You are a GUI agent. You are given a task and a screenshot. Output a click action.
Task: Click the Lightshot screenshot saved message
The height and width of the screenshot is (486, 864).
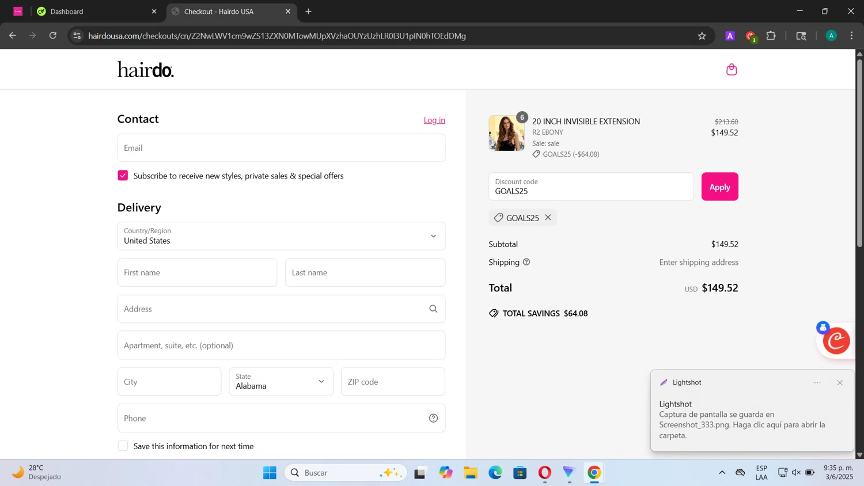[742, 425]
